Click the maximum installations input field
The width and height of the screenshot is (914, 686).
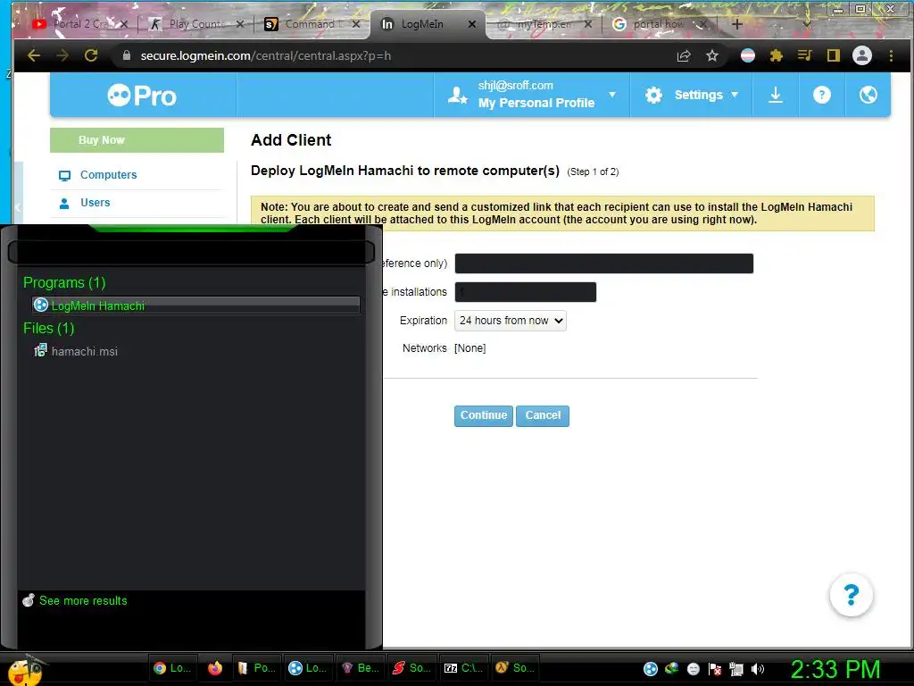coord(525,292)
